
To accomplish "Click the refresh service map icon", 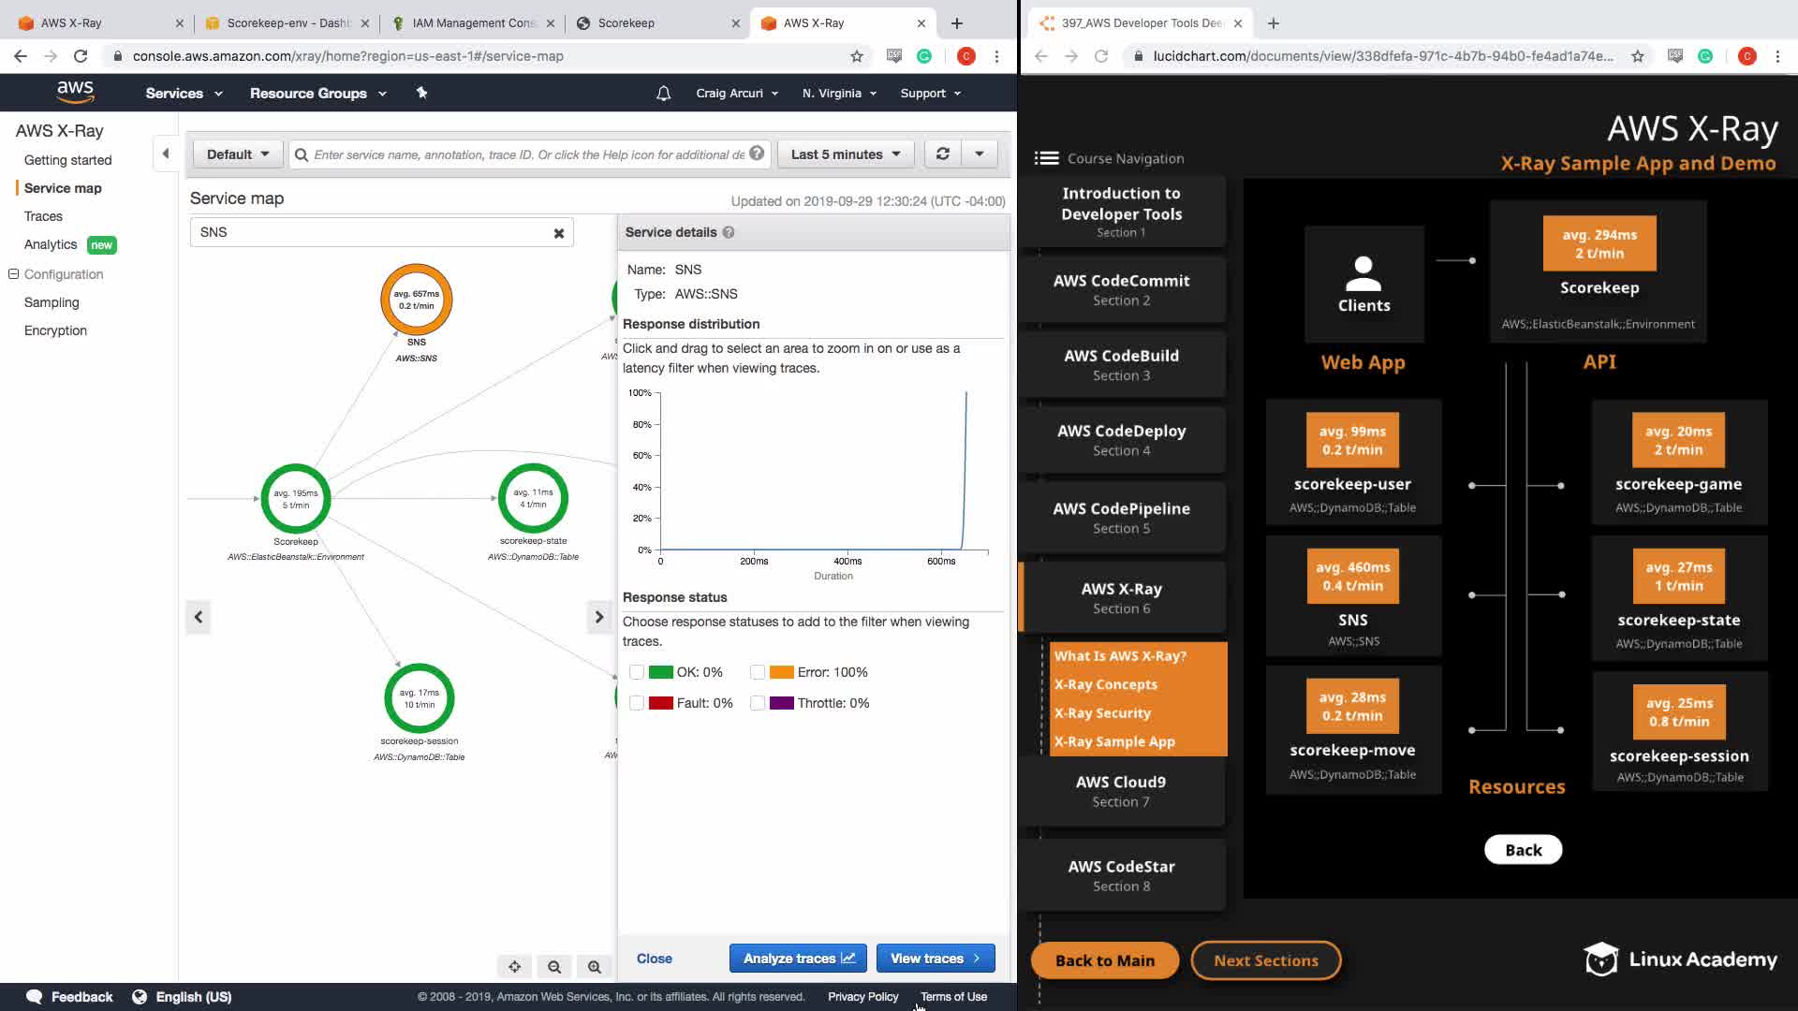I will pyautogui.click(x=943, y=154).
